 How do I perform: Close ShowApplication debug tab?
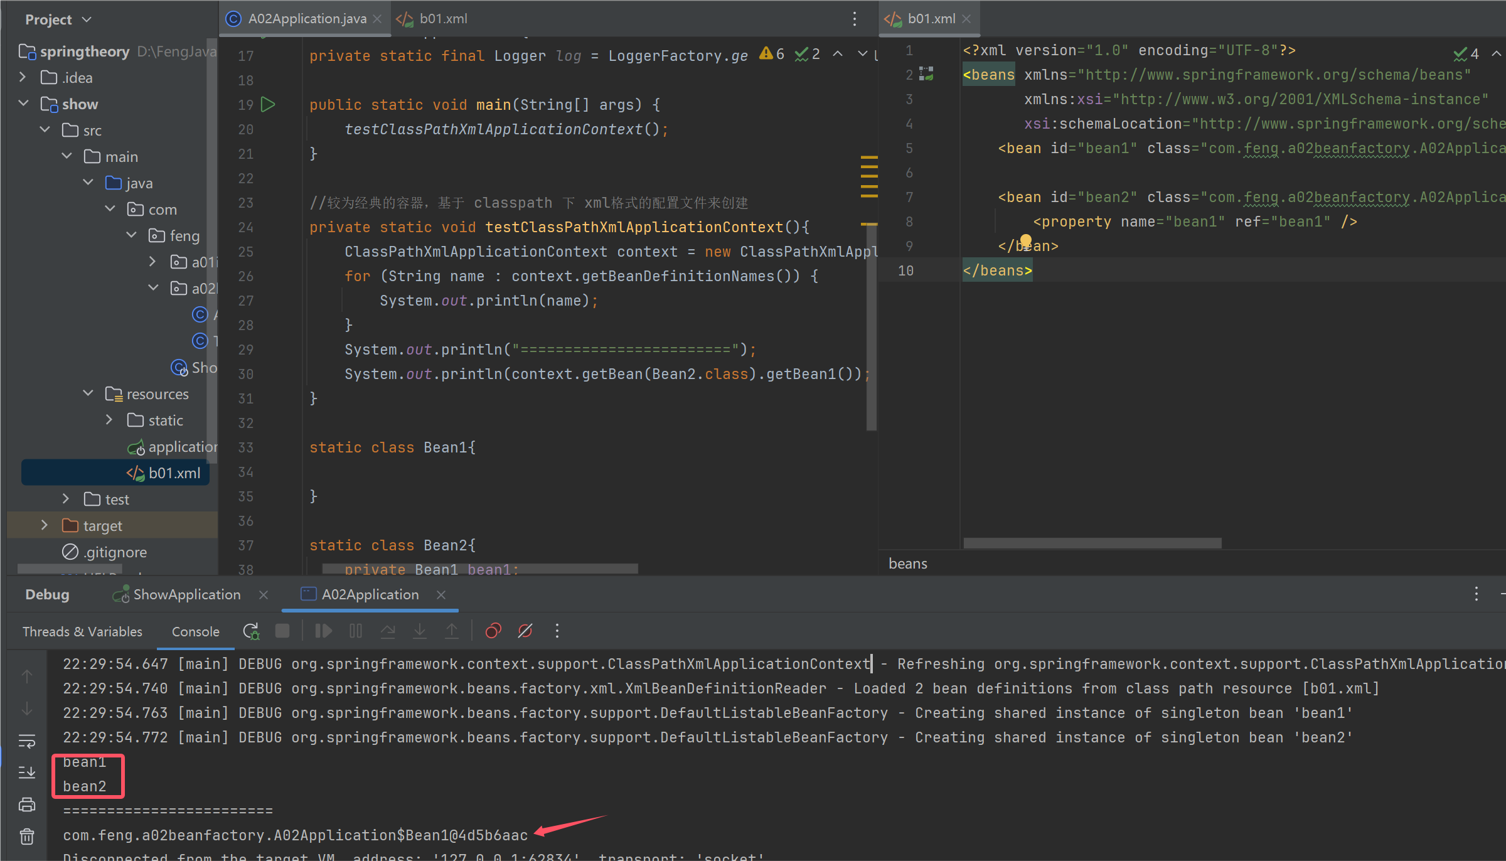coord(264,595)
